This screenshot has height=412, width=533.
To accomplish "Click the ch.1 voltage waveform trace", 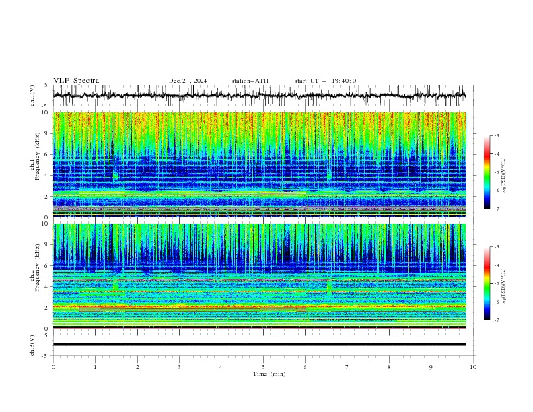I will click(x=259, y=96).
